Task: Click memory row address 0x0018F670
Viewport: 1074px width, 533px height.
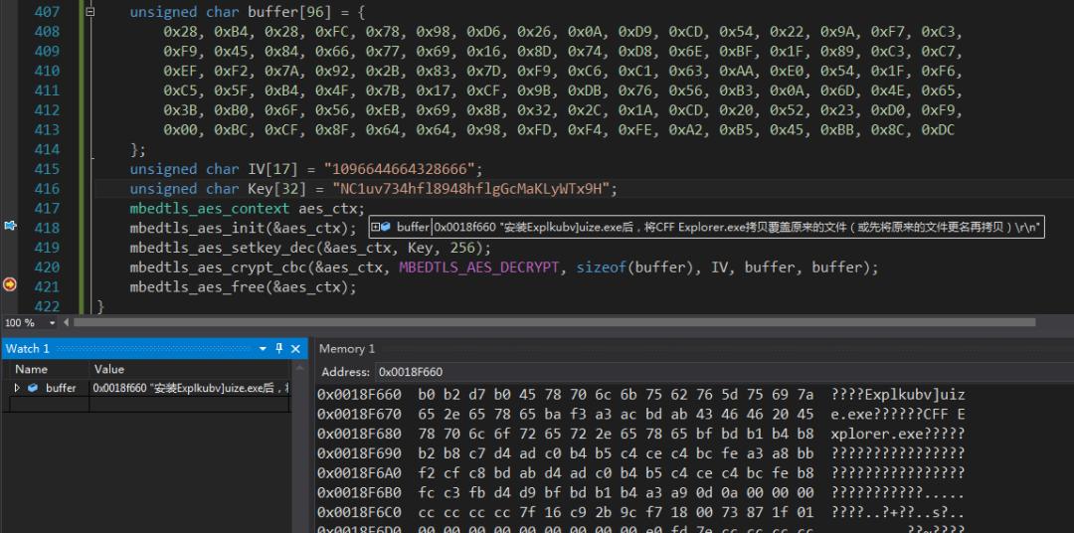Action: tap(359, 415)
